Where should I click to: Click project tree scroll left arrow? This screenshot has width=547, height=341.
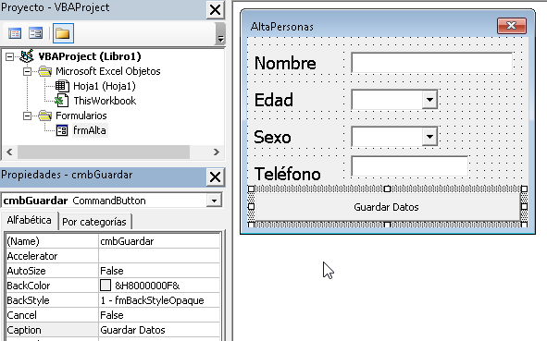click(x=9, y=152)
